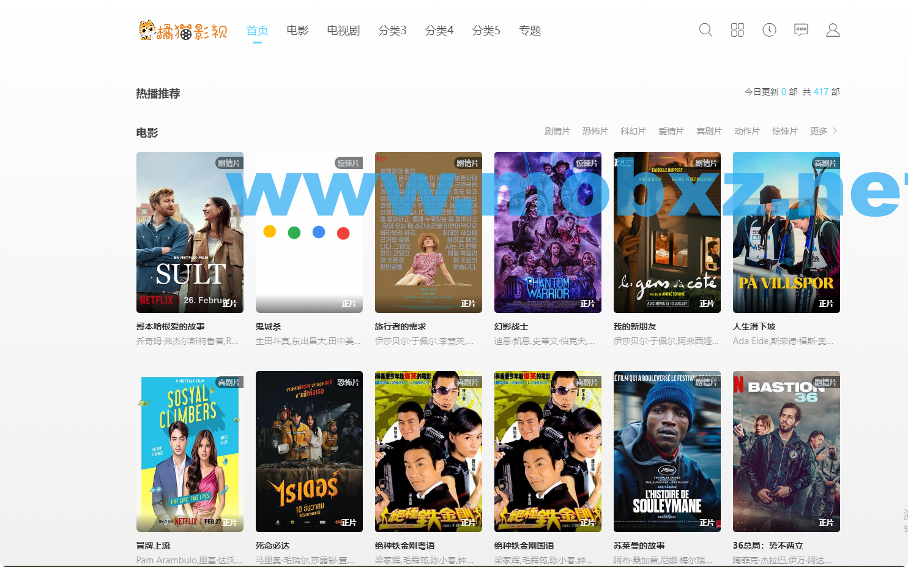Screen dimensions: 908x567
Task: Click the title 绝种铁金刚国语
Action: 524,546
